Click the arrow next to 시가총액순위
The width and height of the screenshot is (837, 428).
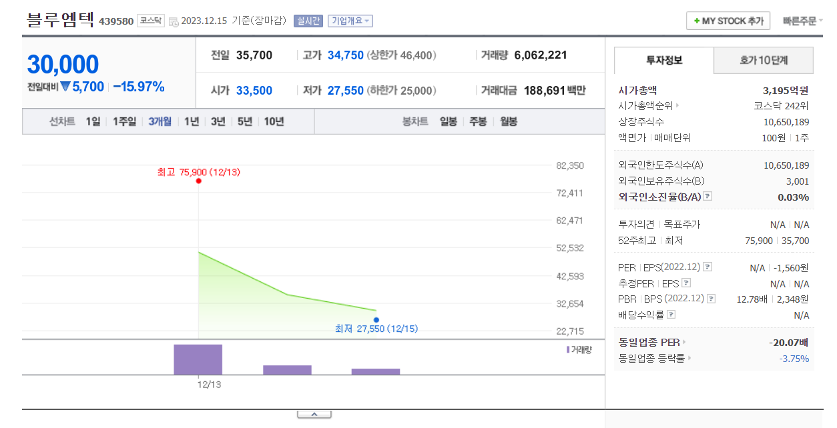tap(677, 105)
